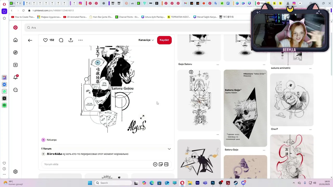333x187 pixels.
Task: Open X (Twitter) in Opera sidebar
Action: coord(4,98)
